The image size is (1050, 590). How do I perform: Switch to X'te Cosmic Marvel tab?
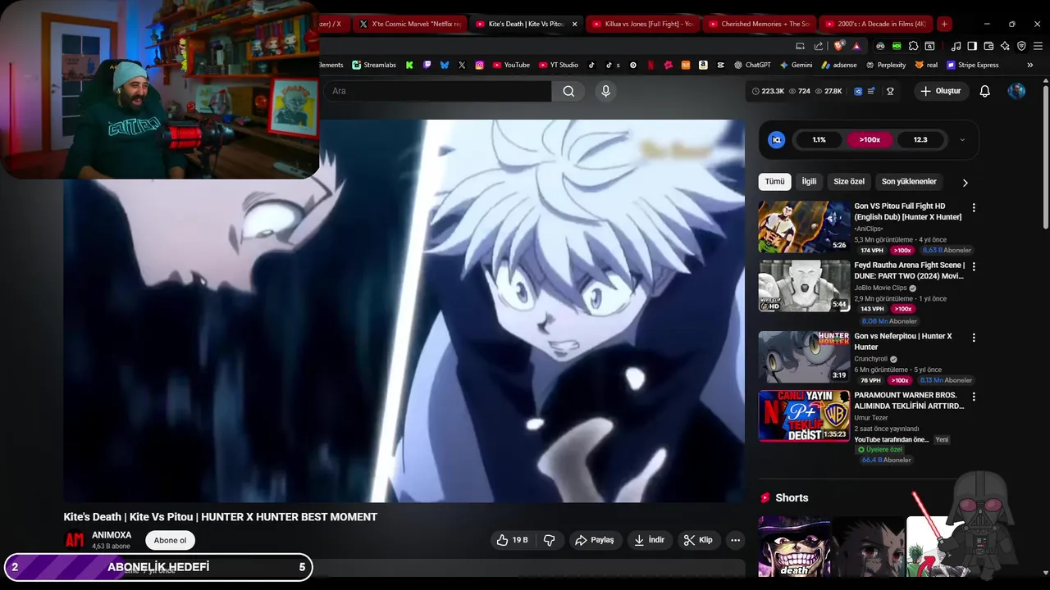(x=410, y=24)
